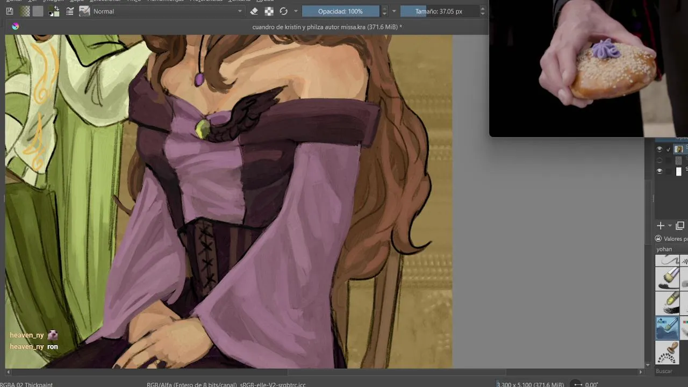Click the horizontal scrollbar left arrow
The height and width of the screenshot is (387, 688).
click(9, 371)
